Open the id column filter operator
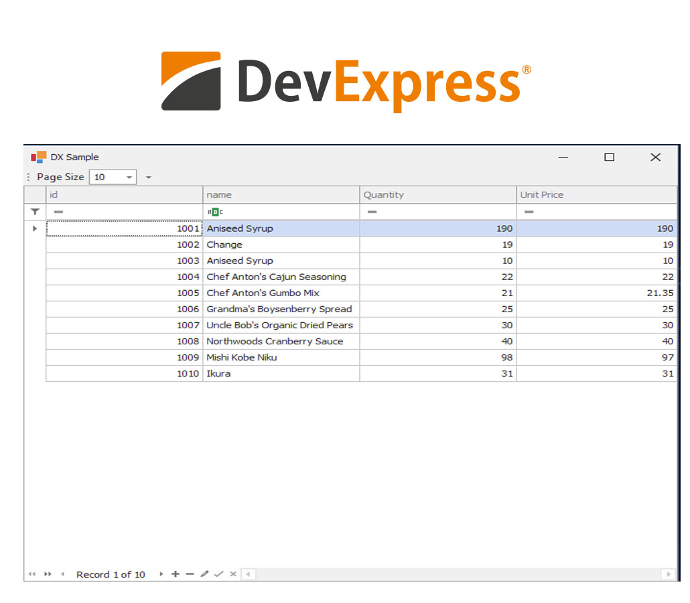This screenshot has height=603, width=690. (x=58, y=212)
